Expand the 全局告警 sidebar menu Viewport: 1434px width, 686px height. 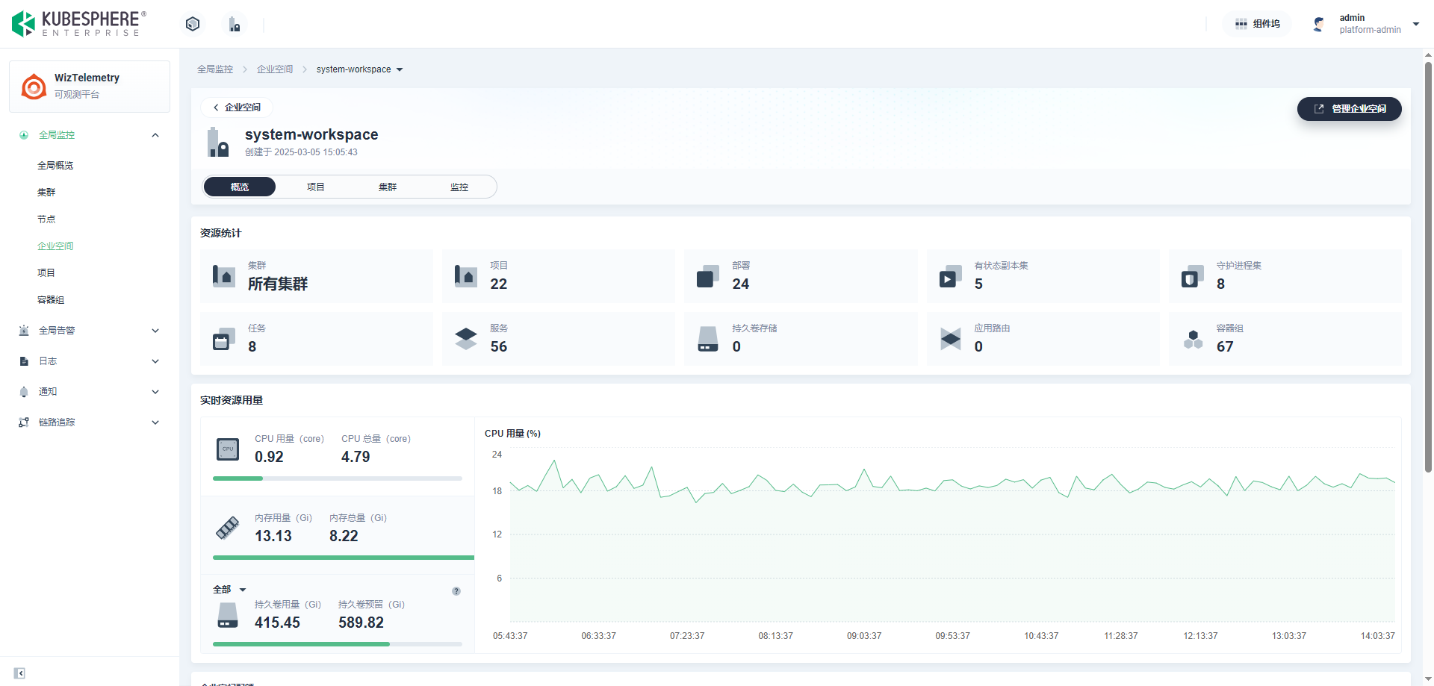pos(90,331)
